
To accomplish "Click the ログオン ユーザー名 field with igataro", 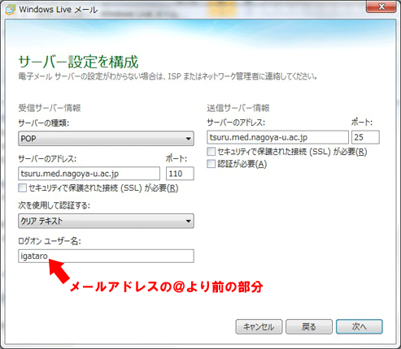I will (106, 256).
